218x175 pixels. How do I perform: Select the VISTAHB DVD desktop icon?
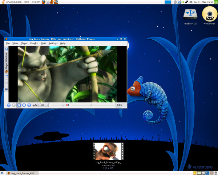click(210, 14)
